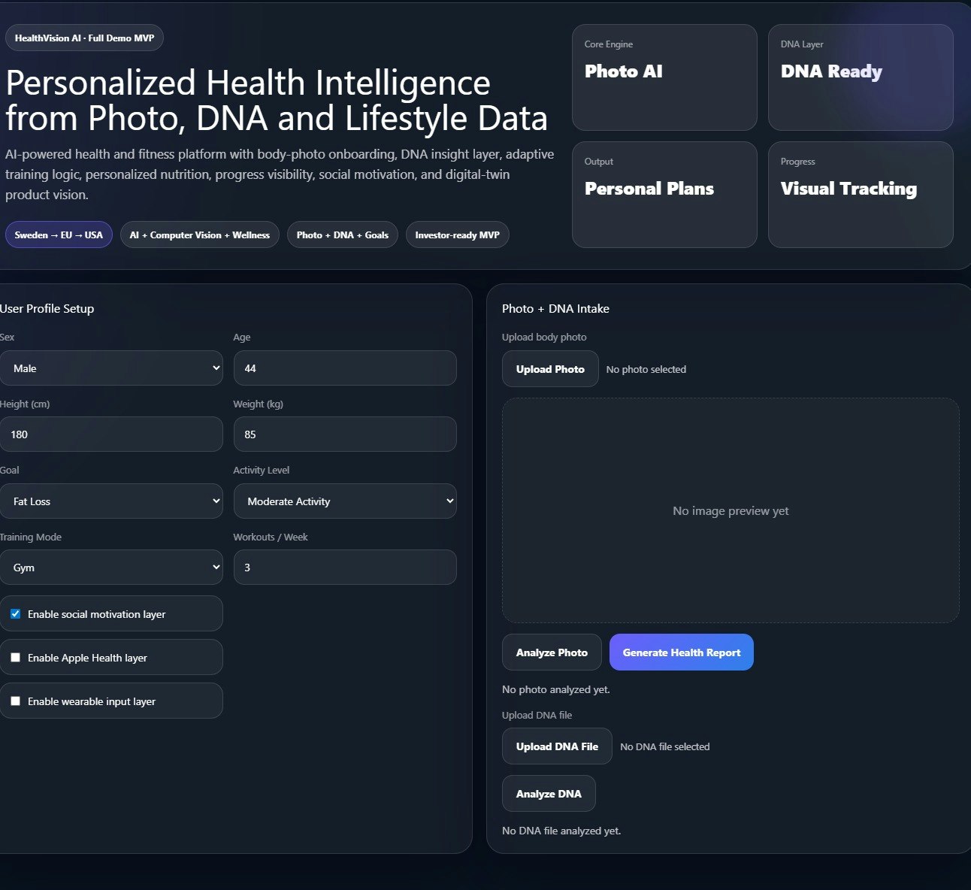
Task: Open the Activity Level dropdown
Action: coord(344,501)
